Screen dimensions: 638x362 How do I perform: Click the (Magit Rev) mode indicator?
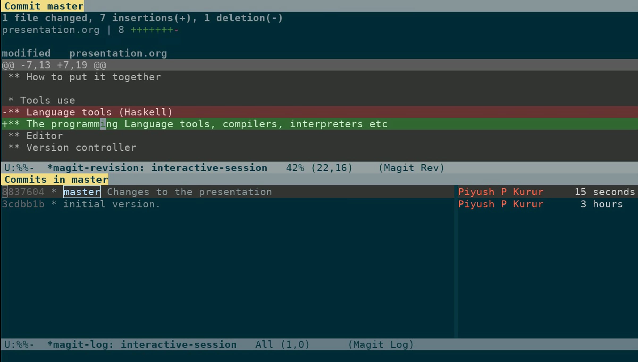(411, 168)
